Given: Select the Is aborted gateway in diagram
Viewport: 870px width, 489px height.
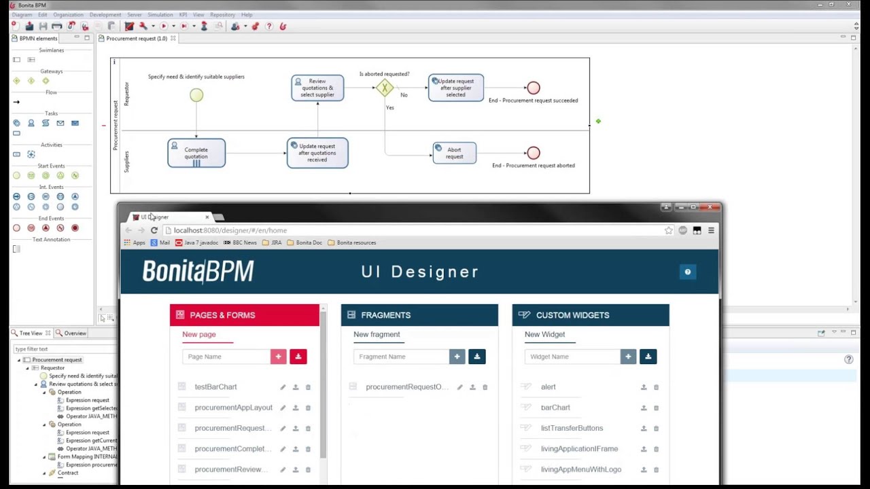Looking at the screenshot, I should tap(385, 88).
